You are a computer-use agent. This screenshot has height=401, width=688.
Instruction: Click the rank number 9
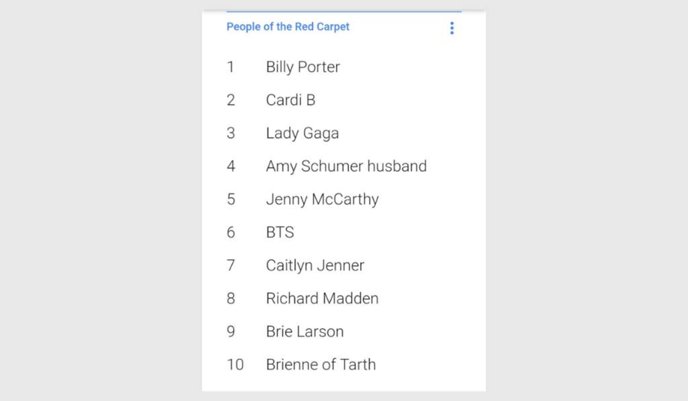point(231,331)
